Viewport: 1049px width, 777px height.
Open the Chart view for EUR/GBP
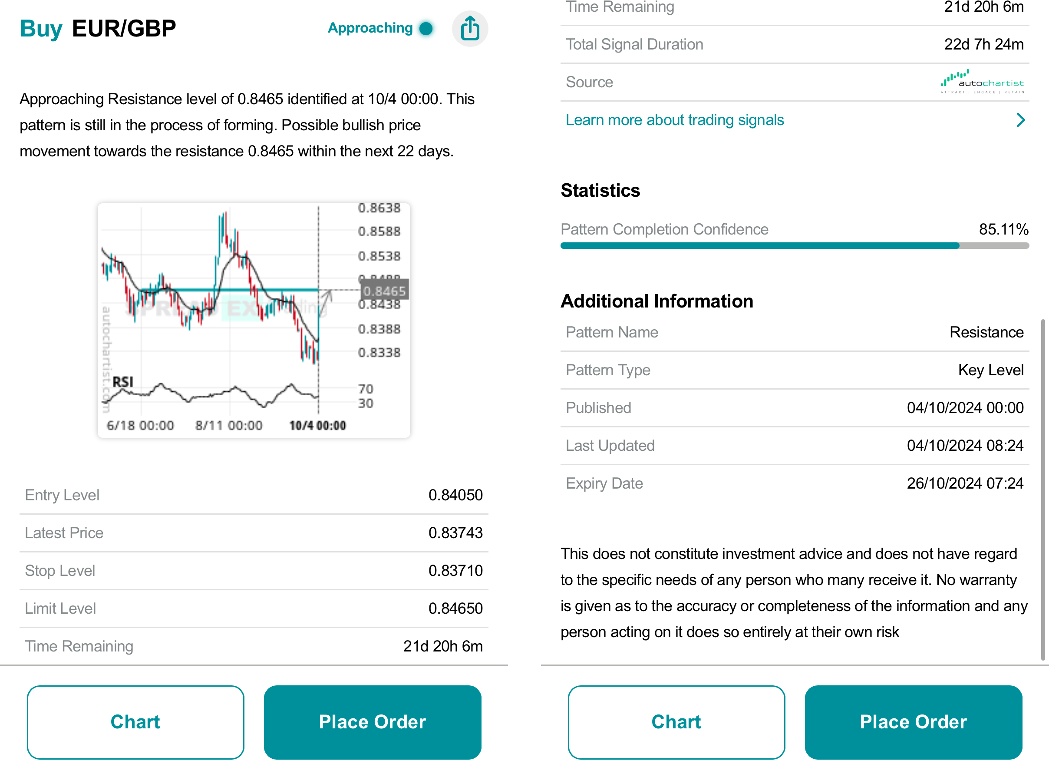135,722
